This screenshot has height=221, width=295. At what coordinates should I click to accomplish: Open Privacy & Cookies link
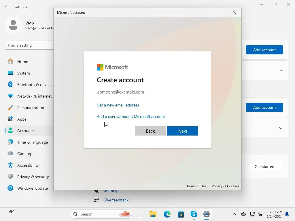[225, 186]
